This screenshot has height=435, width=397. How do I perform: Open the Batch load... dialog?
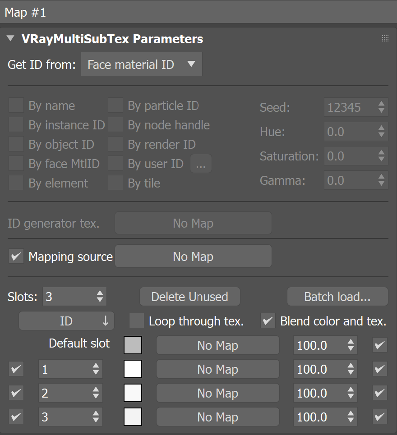[x=337, y=297]
